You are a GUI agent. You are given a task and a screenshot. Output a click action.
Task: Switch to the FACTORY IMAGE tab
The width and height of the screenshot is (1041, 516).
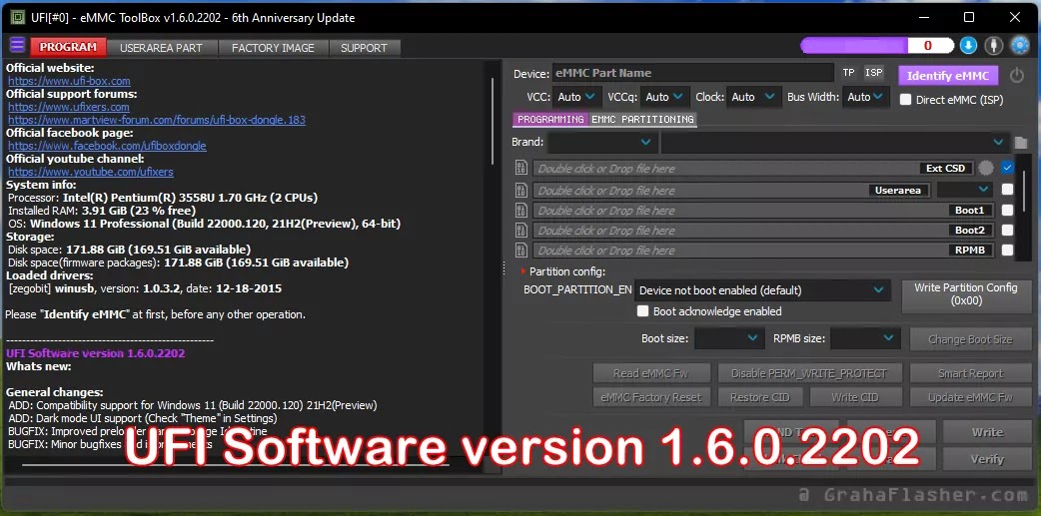pyautogui.click(x=273, y=48)
